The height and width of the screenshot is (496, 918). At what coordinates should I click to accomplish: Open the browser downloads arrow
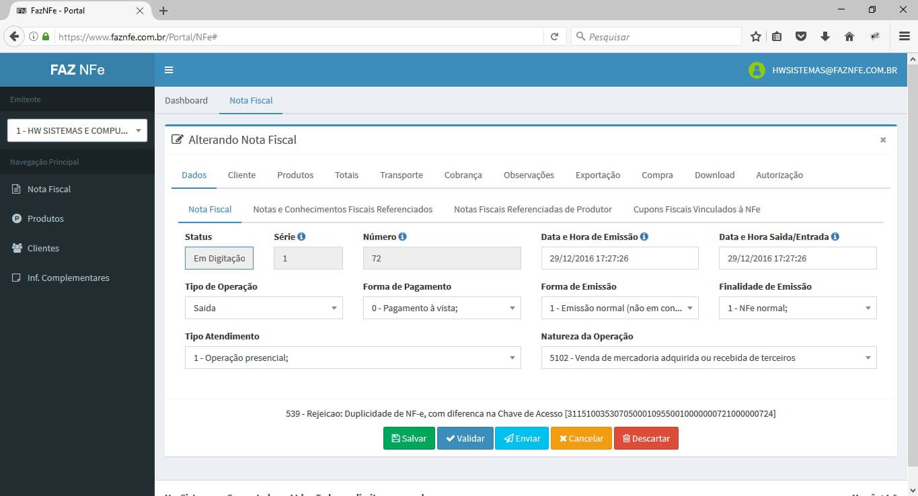point(825,37)
